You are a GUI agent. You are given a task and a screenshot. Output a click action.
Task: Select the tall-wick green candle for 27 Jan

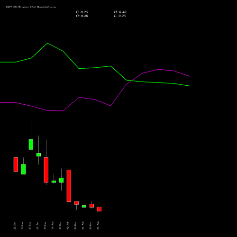tap(31, 145)
